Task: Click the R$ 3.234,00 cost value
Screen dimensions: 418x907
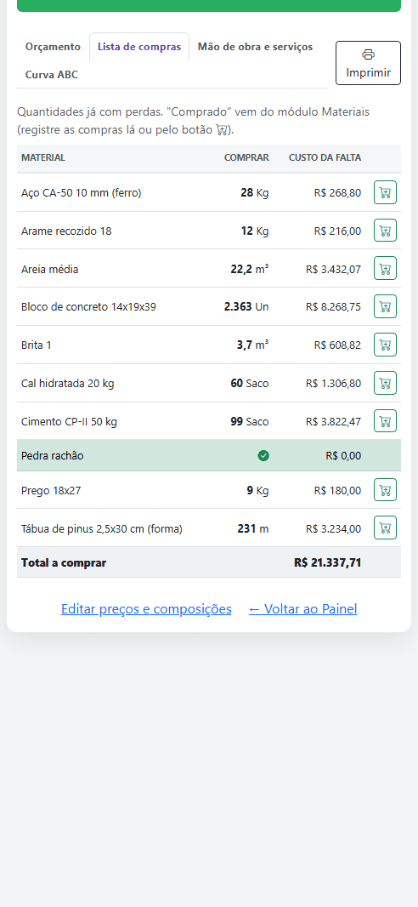Action: coord(334,528)
